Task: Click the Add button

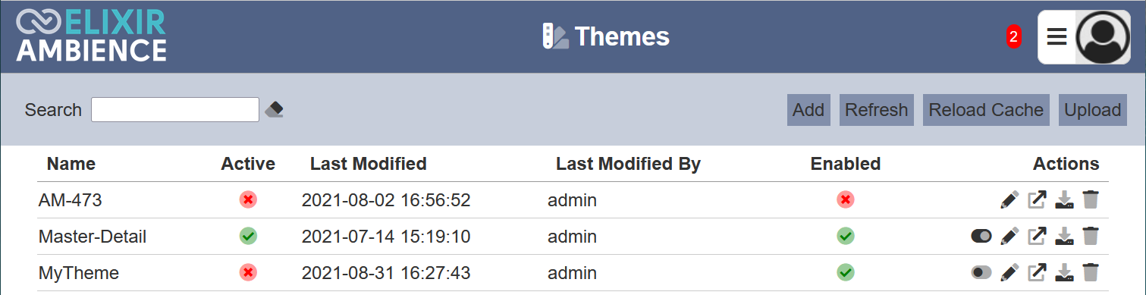Action: click(x=808, y=110)
